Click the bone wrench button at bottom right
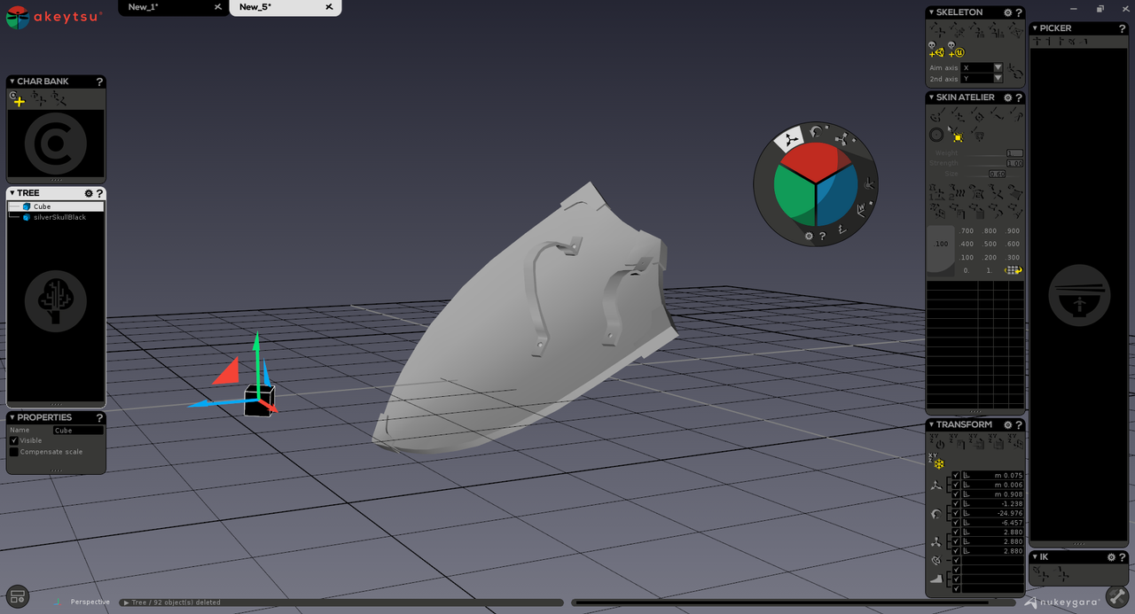Image resolution: width=1135 pixels, height=614 pixels. (1117, 597)
